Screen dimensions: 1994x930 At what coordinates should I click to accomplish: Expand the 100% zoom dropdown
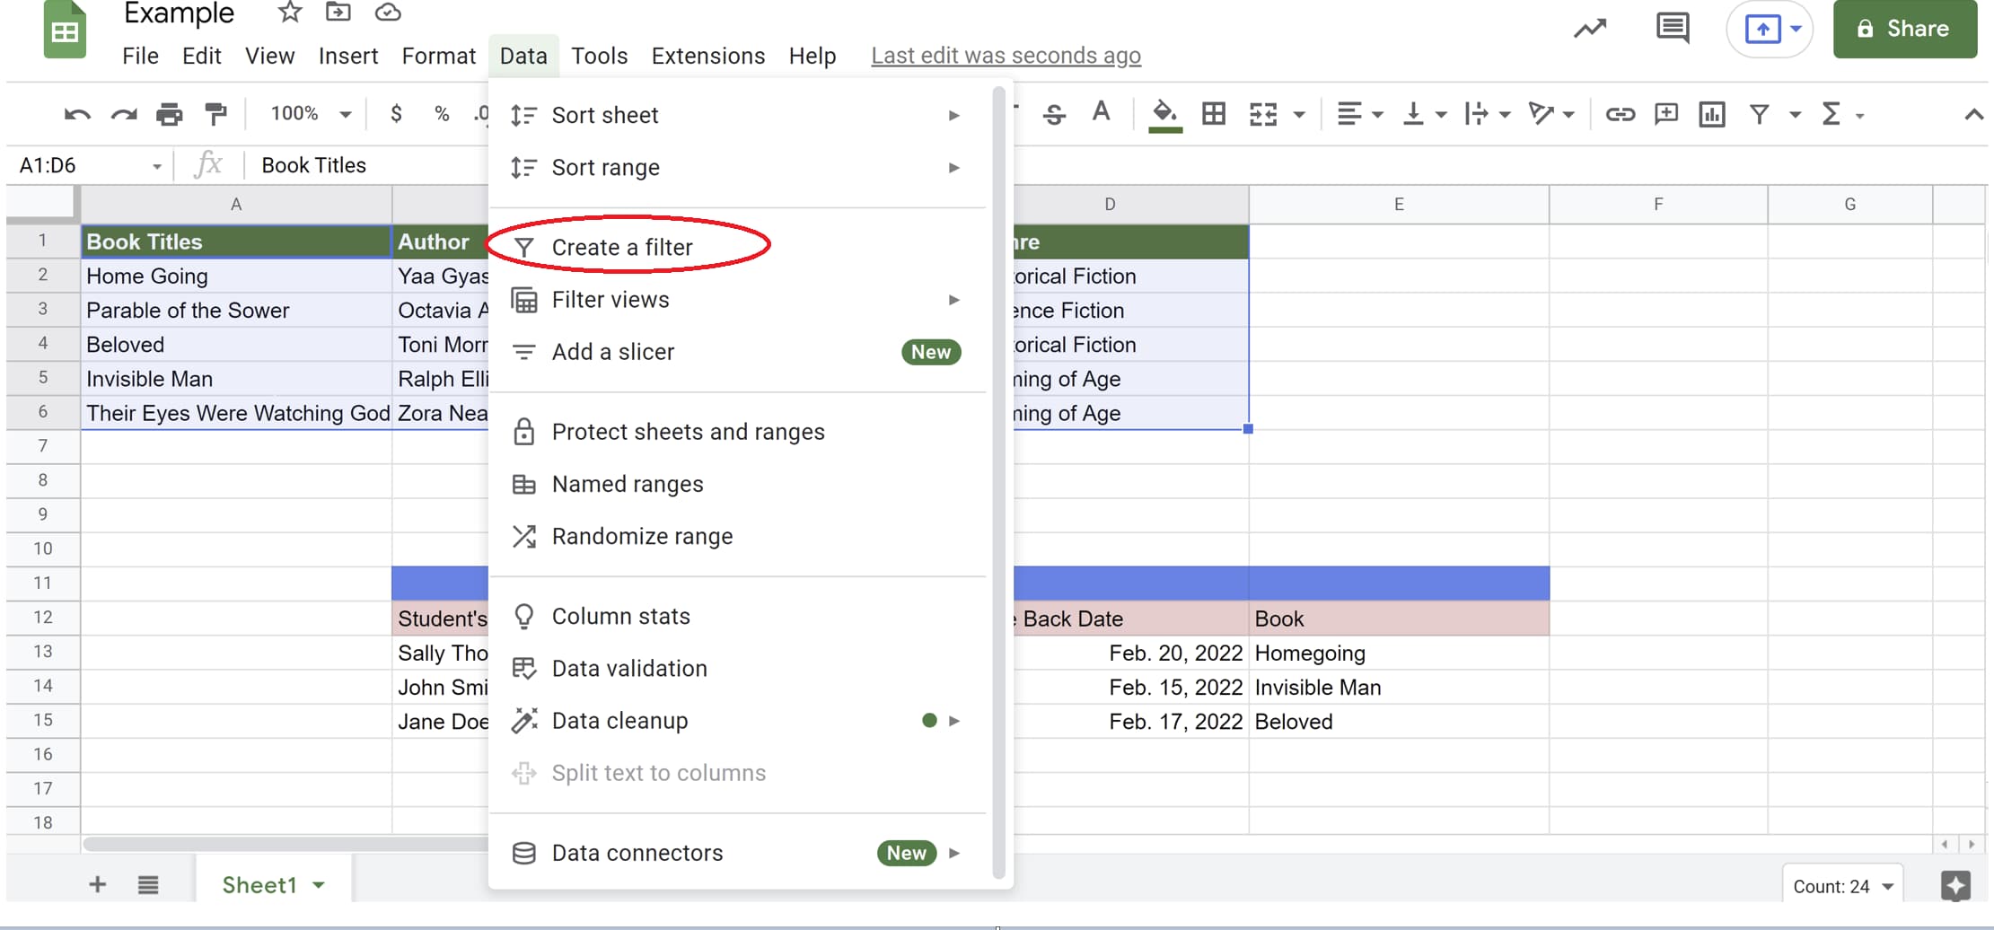click(310, 114)
